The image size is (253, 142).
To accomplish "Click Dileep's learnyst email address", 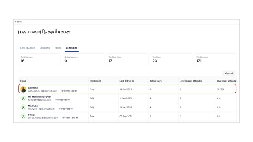I will point(43,118).
